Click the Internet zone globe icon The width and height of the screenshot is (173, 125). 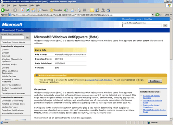coord(149,123)
